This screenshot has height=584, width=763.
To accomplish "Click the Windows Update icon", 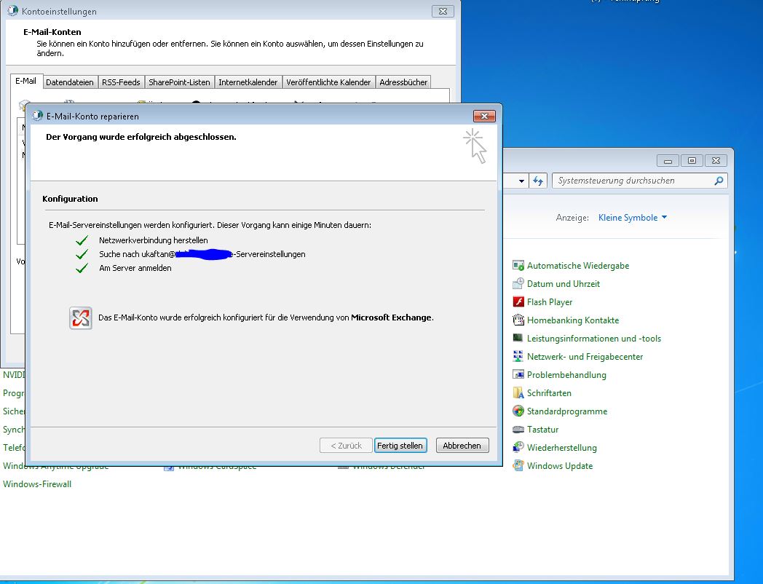I will pos(518,466).
